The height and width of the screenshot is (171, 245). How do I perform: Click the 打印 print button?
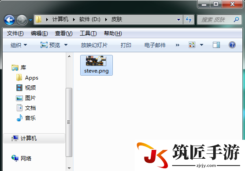(x=126, y=45)
